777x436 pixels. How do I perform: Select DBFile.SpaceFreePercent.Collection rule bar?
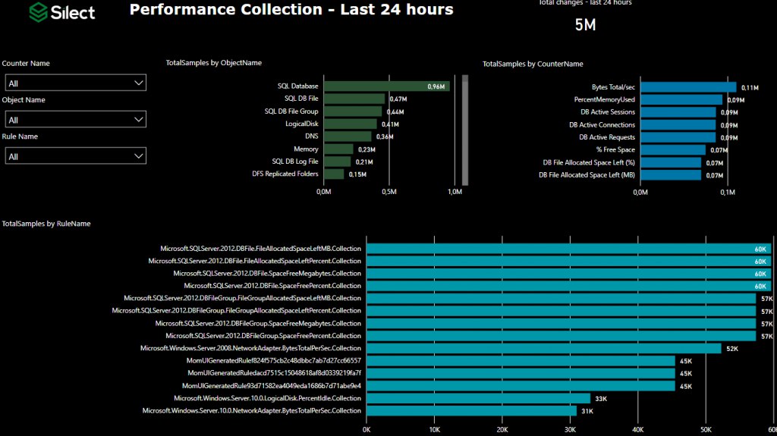click(569, 286)
